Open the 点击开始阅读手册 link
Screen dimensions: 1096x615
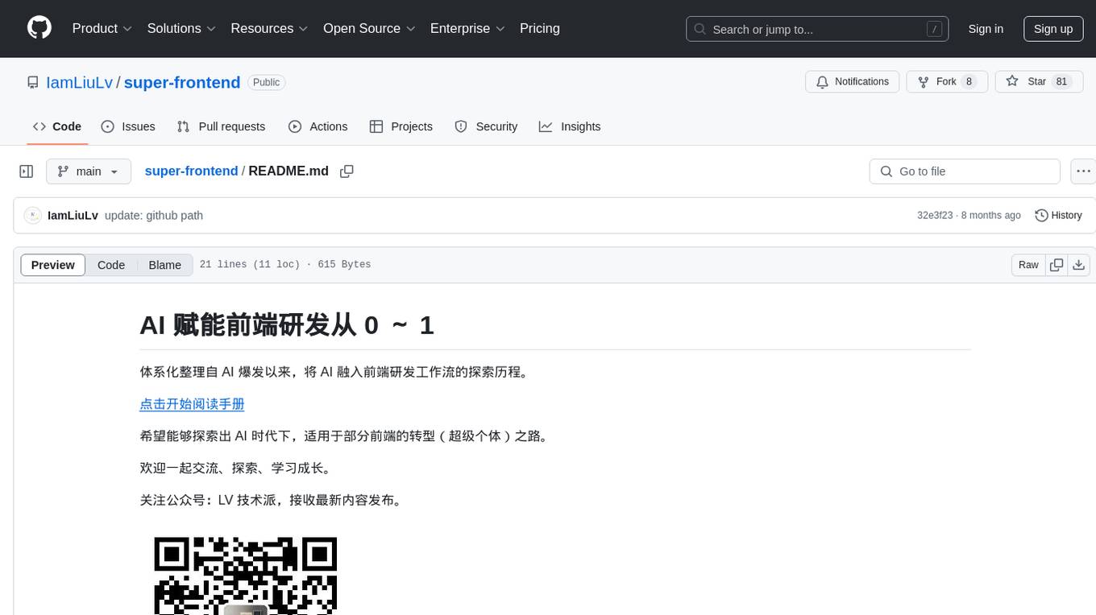point(192,404)
